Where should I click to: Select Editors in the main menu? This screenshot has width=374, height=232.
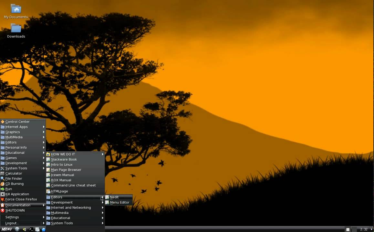[x=23, y=142]
